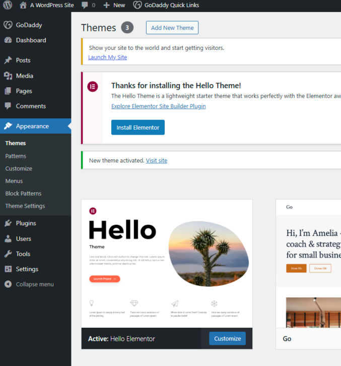The image size is (341, 366).
Task: Click the Active: Hello Elementor label
Action: (x=121, y=339)
